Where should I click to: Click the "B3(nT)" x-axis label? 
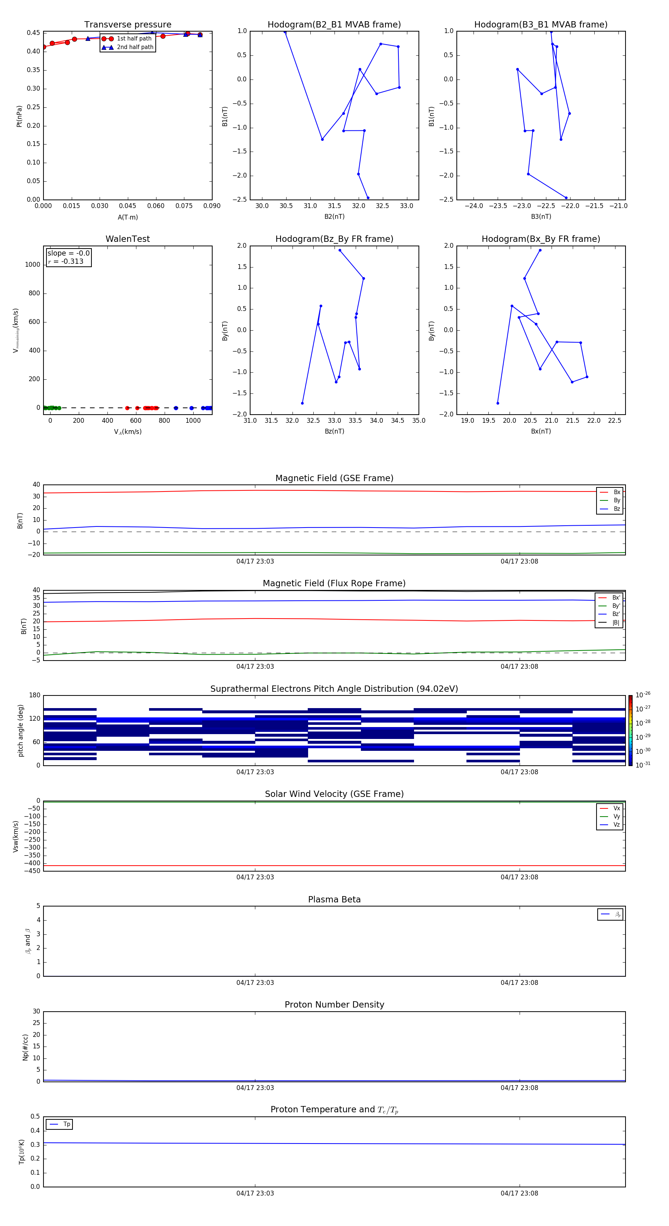[x=541, y=217]
